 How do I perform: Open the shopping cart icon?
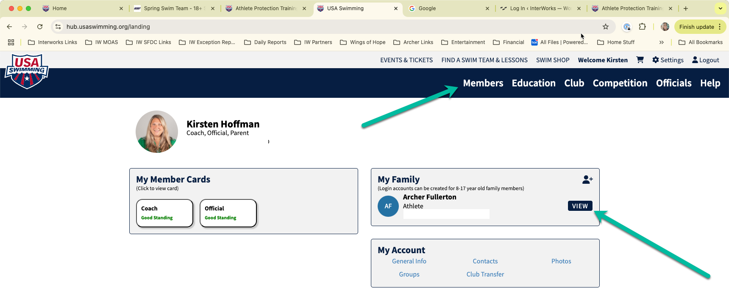[640, 60]
